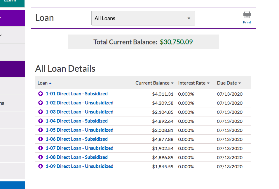Click the Print printer icon

click(x=247, y=15)
